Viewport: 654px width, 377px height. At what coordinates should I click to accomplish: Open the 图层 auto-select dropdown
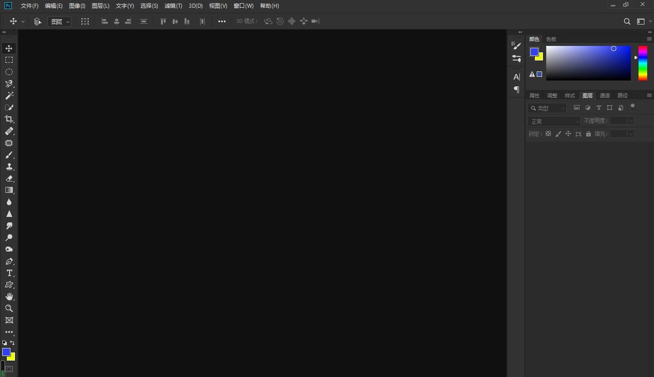click(x=60, y=21)
